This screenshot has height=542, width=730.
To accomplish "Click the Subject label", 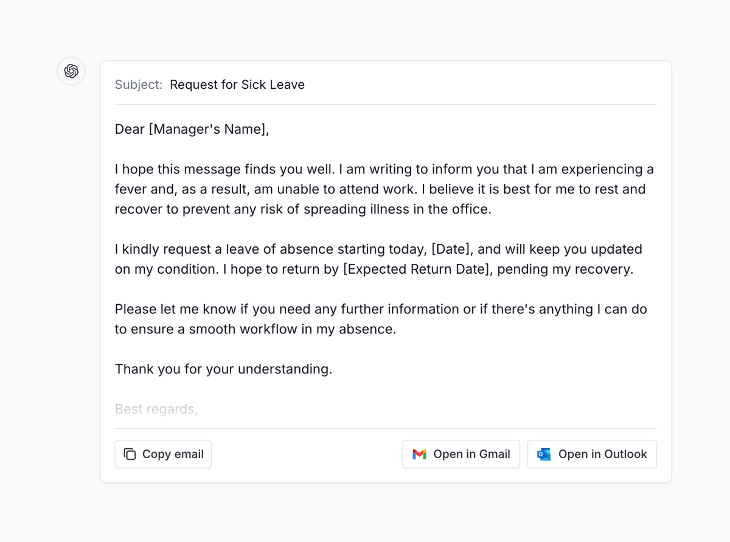I will click(138, 85).
